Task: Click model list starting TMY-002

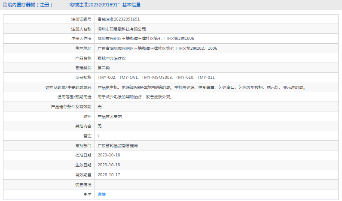Action: (x=156, y=78)
